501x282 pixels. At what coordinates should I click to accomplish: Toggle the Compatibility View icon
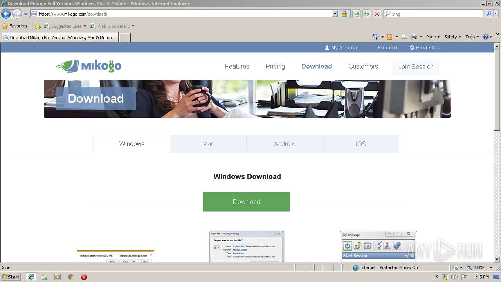click(x=357, y=14)
